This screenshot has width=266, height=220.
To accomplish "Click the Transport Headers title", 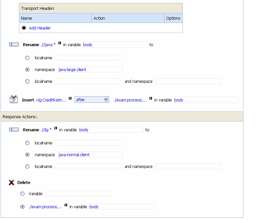I will point(38,8).
